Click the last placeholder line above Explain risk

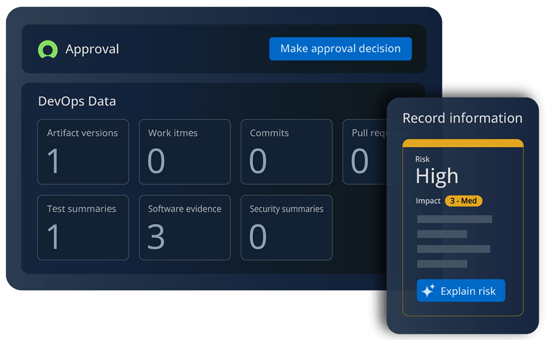pos(442,263)
